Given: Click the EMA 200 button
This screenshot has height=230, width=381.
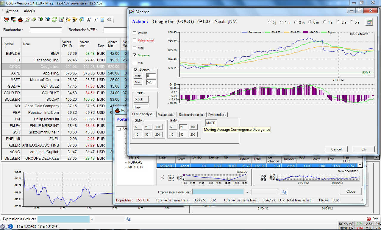Looking at the screenshot, I should coord(193,135).
